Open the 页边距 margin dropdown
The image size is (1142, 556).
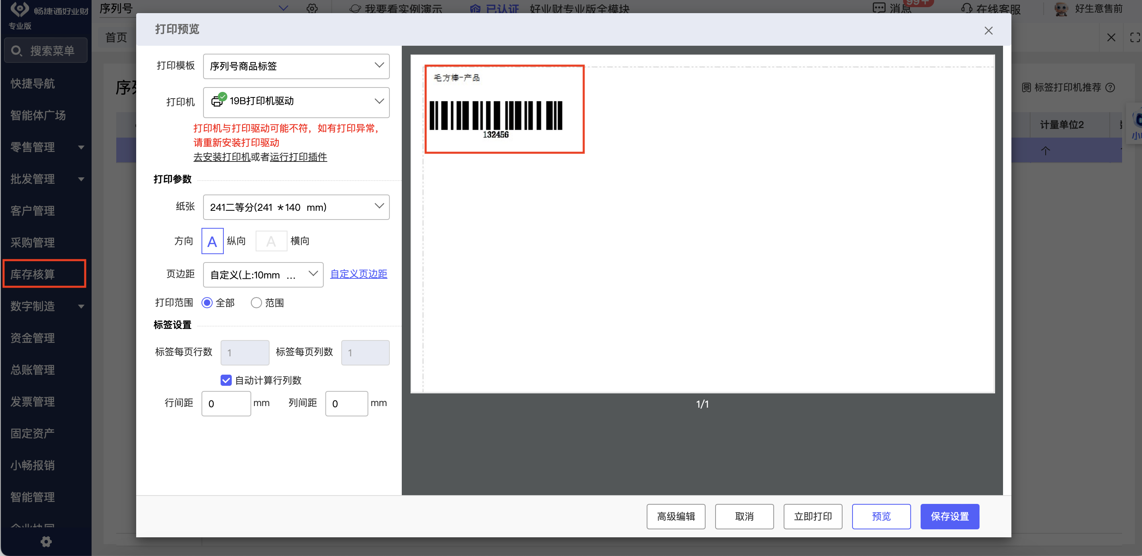point(263,274)
